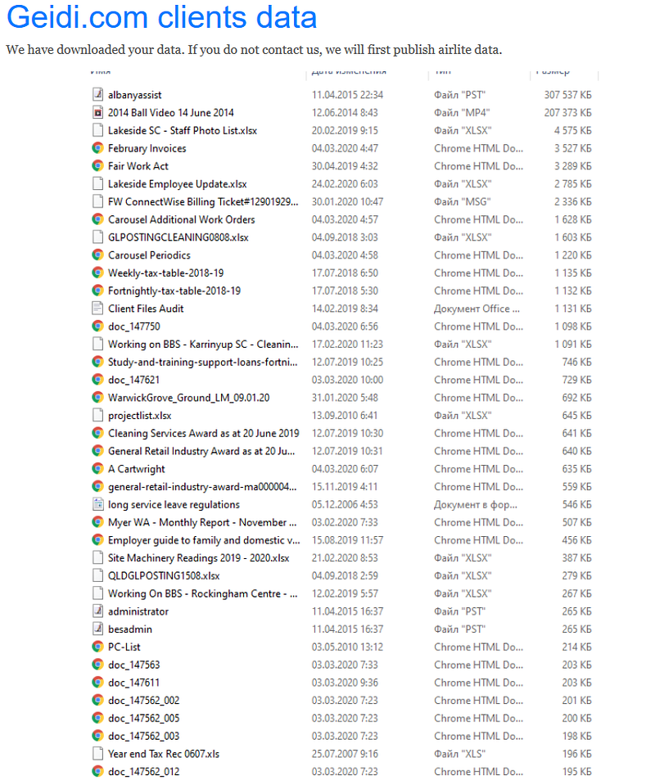This screenshot has width=655, height=780.
Task: Click Chrome icon beside doc_147750
Action: [x=98, y=326]
